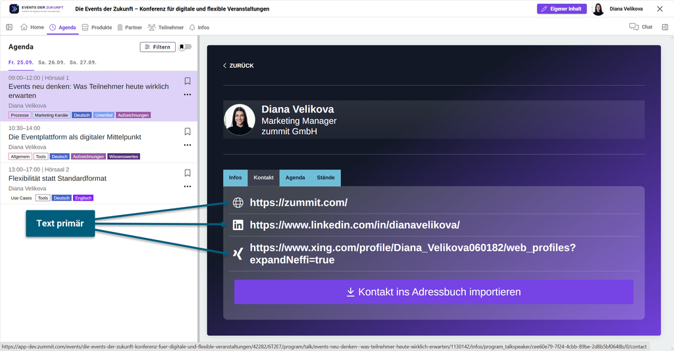Open more options for Flexibilität statt Standardformat
Viewport: 674px width, 351px height.
[188, 187]
